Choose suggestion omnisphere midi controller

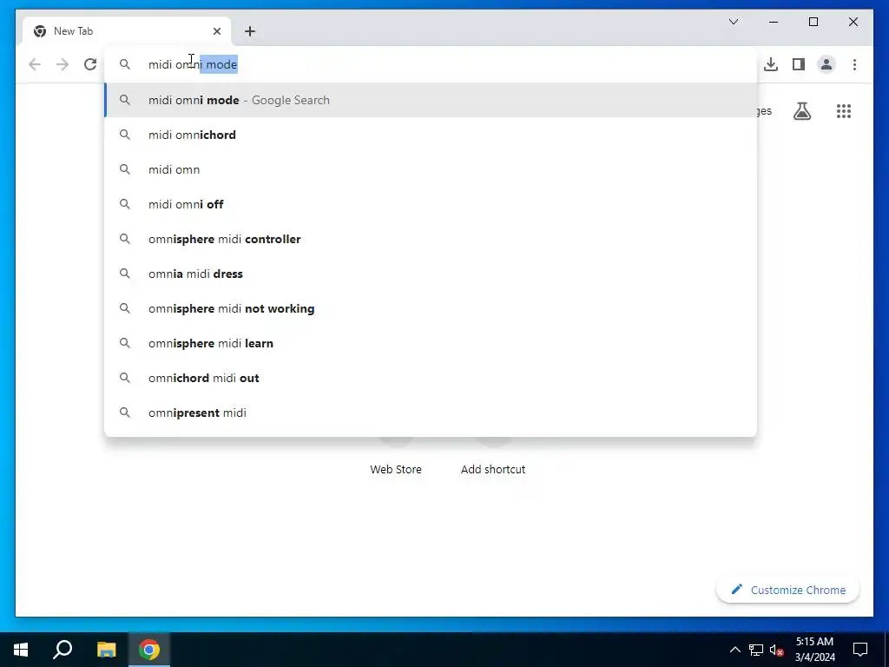pos(431,239)
